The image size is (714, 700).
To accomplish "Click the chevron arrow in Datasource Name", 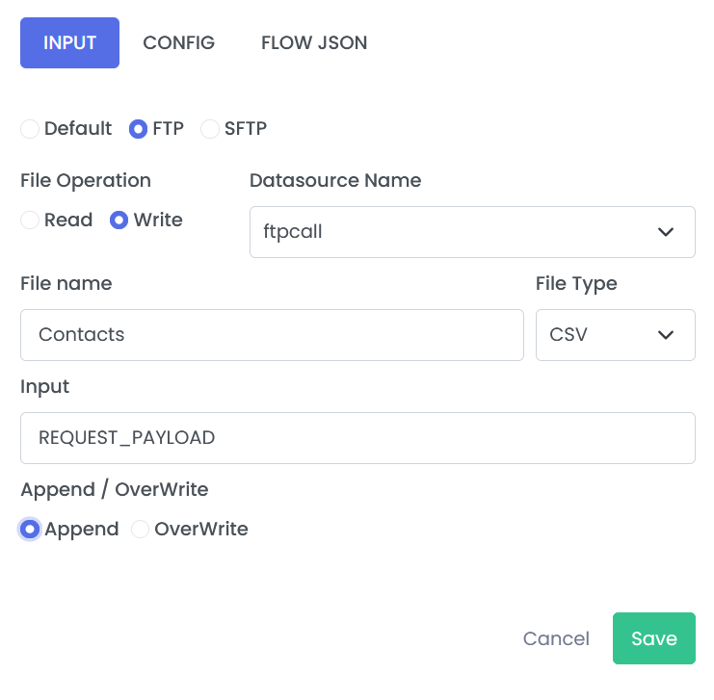I will click(x=666, y=232).
